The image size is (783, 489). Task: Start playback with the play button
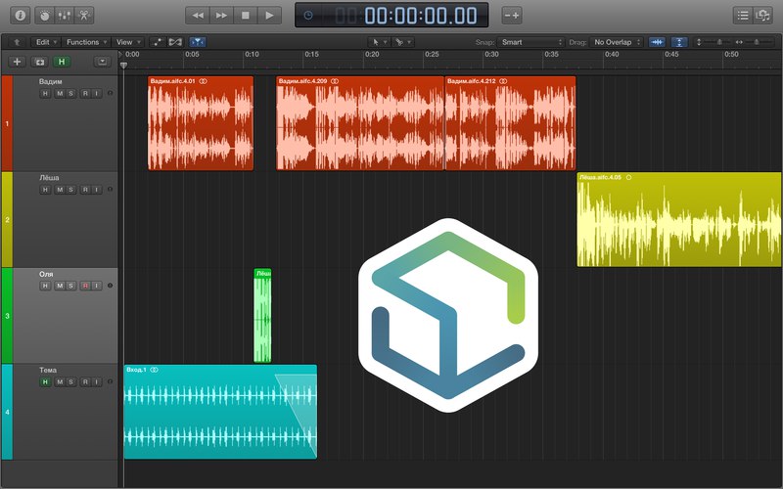tap(270, 15)
